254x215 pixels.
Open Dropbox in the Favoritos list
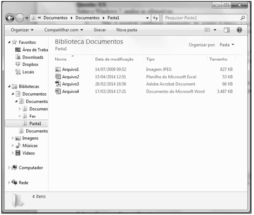[x=30, y=64]
